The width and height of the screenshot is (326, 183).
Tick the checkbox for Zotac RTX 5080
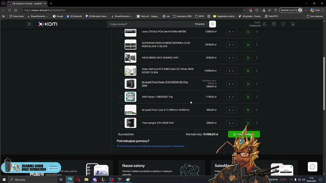[121, 71]
